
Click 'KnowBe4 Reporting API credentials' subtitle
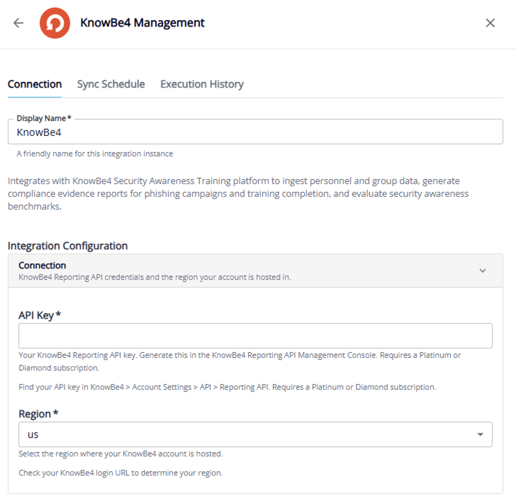155,277
